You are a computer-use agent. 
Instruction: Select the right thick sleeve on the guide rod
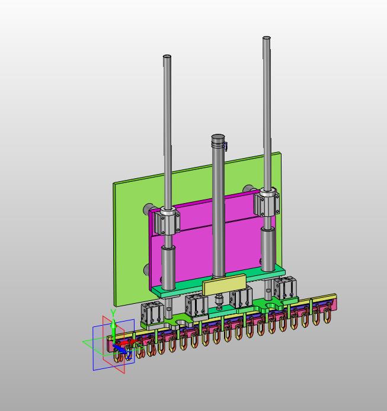point(268,249)
